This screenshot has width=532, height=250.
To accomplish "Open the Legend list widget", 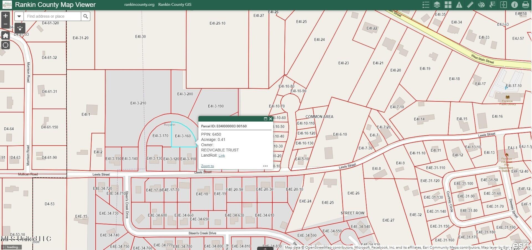I will (426, 5).
